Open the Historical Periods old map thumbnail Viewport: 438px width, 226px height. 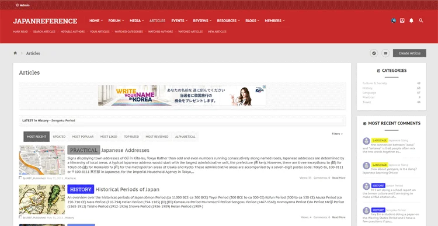click(x=42, y=200)
